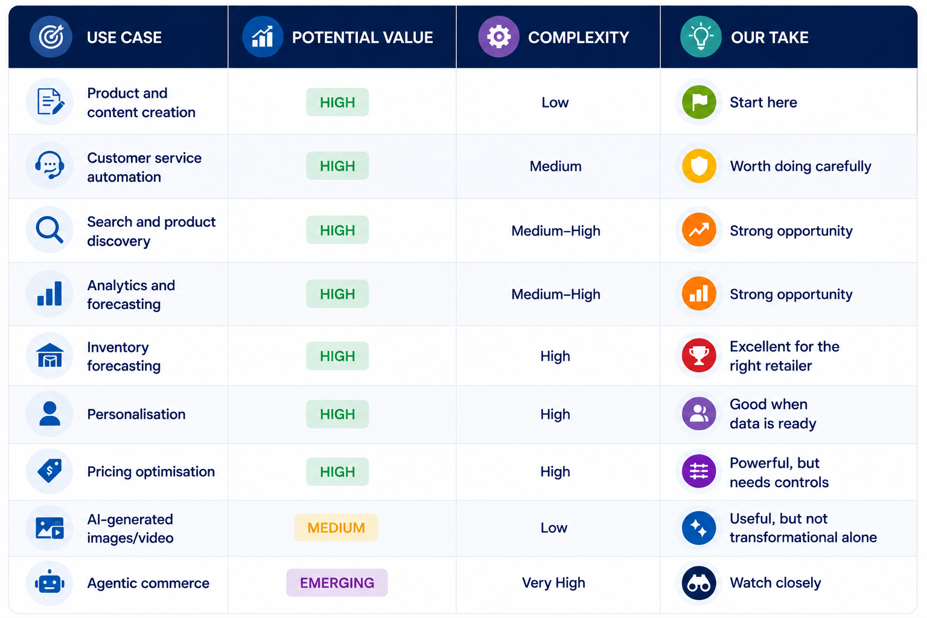Click the Powerful, but needs controls text
This screenshot has height=618, width=927.
point(779,473)
